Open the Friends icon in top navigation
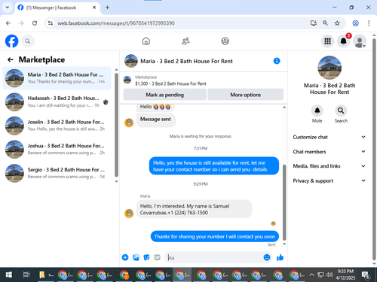 (185, 41)
